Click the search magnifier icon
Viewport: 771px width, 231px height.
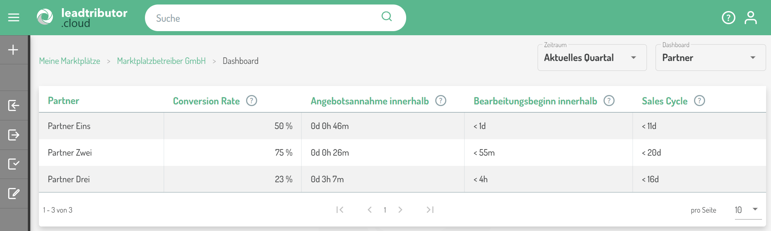coord(387,17)
